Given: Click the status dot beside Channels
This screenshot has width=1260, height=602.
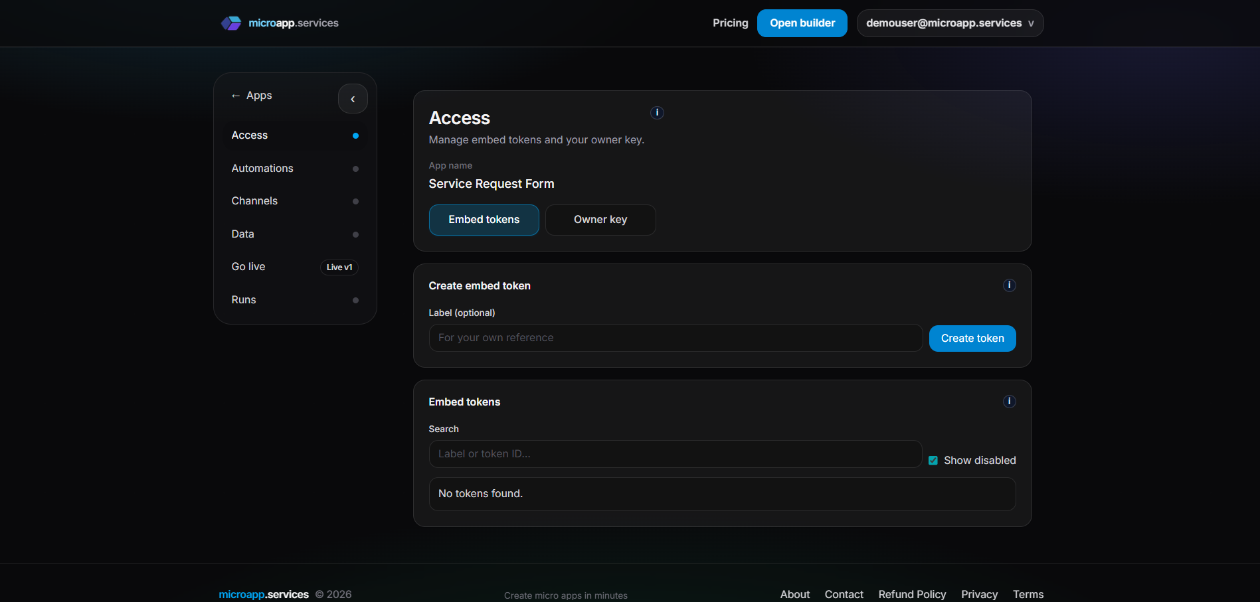Looking at the screenshot, I should point(356,201).
